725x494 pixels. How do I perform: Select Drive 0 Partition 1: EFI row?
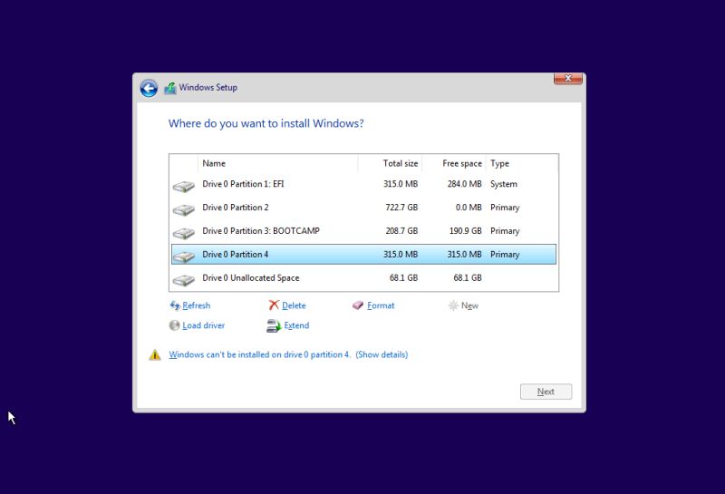363,184
